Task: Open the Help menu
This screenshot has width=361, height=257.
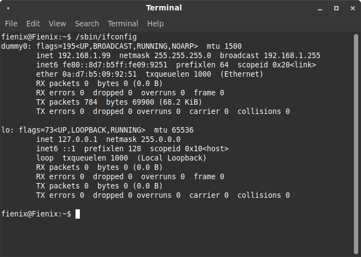Action: pyautogui.click(x=155, y=24)
